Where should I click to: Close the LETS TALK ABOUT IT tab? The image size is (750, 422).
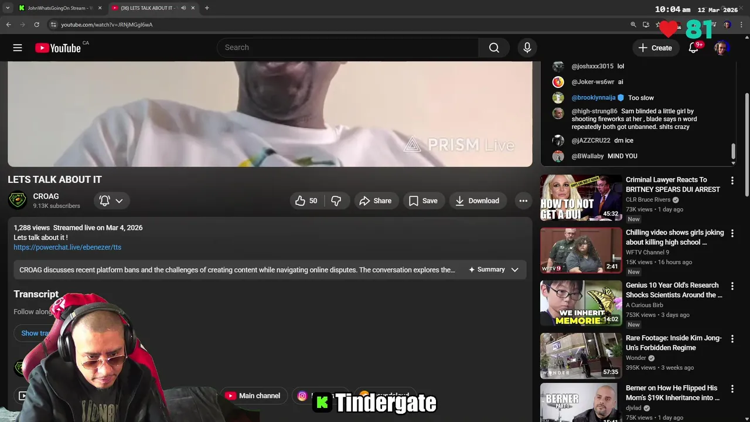193,8
